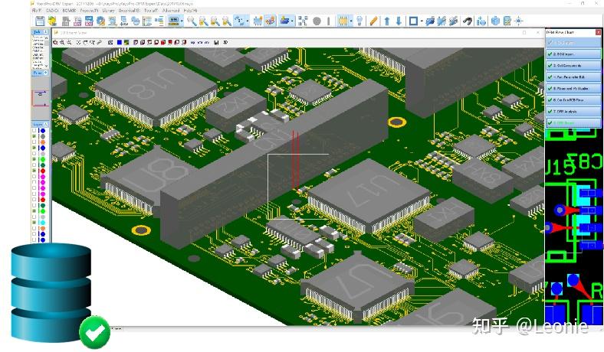Viewport: 604px width, 352px height.
Task: Open dropdown arrow beside the chip component icon
Action: click(x=351, y=21)
